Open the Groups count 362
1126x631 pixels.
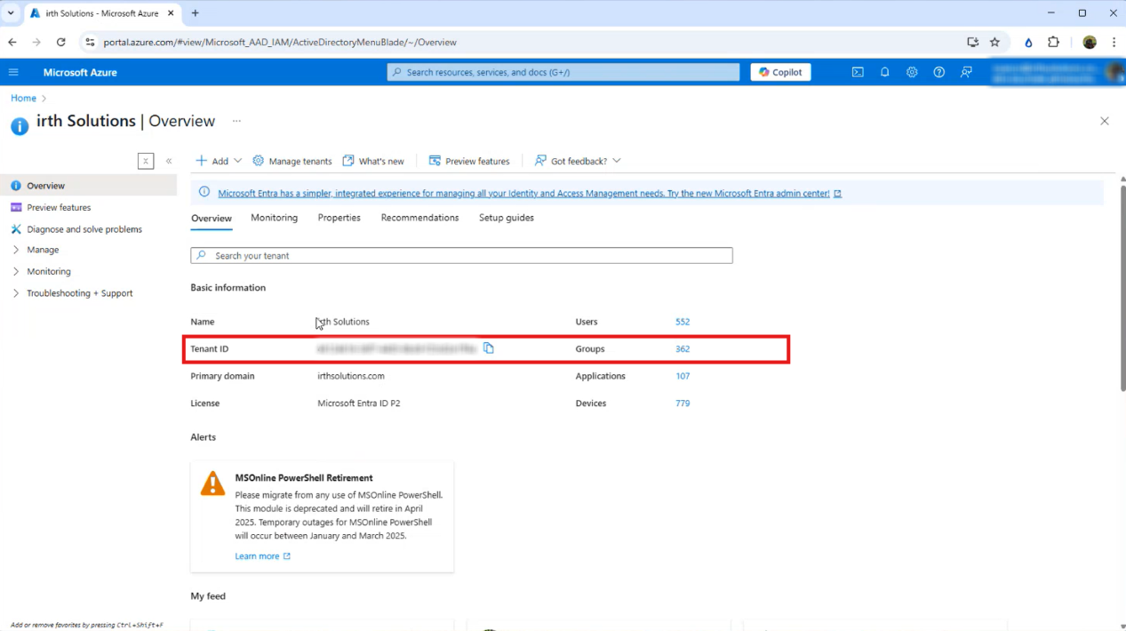coord(683,348)
